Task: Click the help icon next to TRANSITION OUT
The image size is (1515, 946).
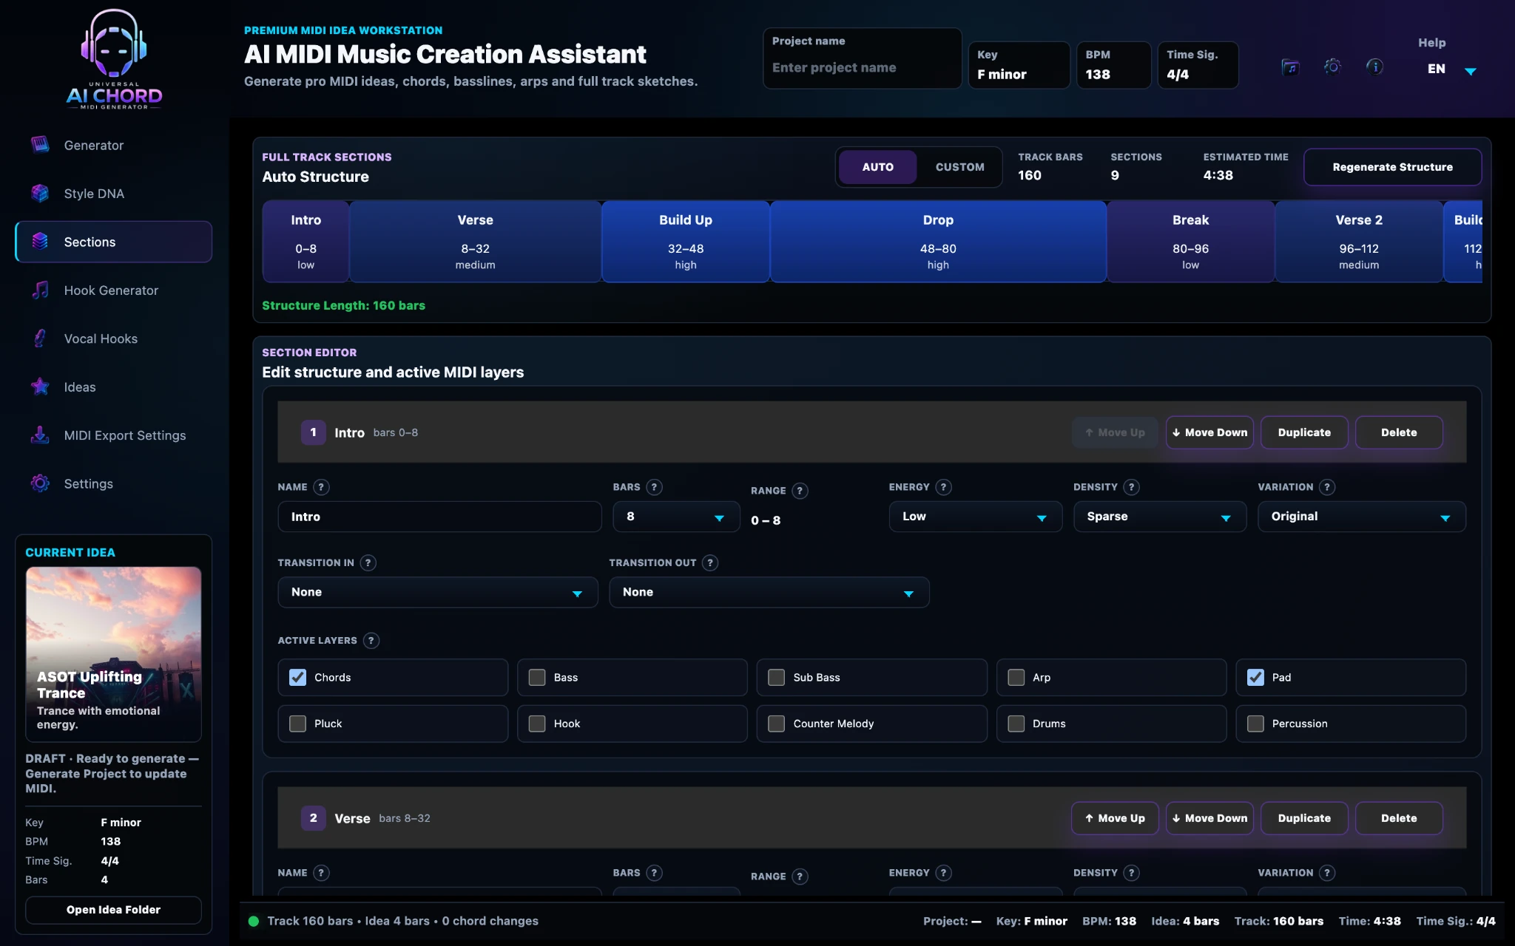Action: (710, 562)
